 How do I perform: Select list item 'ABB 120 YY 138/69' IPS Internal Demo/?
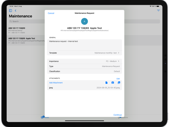[26, 30]
